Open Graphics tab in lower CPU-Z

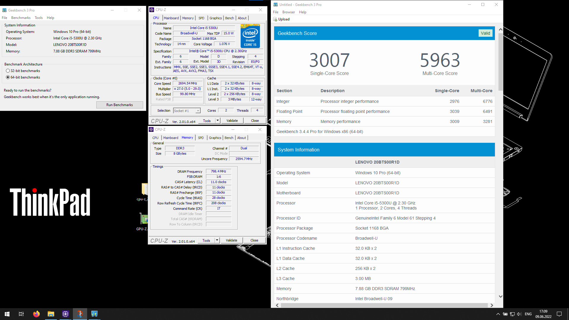215,138
